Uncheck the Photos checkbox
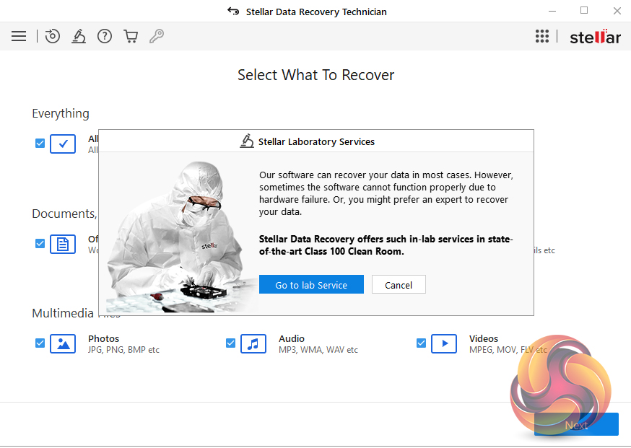The width and height of the screenshot is (631, 448). tap(40, 343)
